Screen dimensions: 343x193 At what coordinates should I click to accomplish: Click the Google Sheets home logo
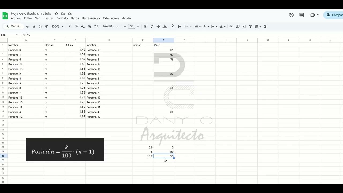[x=5, y=16]
